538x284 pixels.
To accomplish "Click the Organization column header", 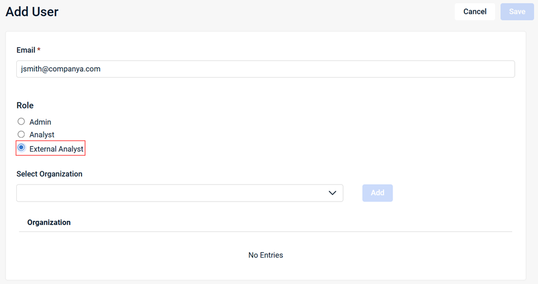I will (x=49, y=223).
